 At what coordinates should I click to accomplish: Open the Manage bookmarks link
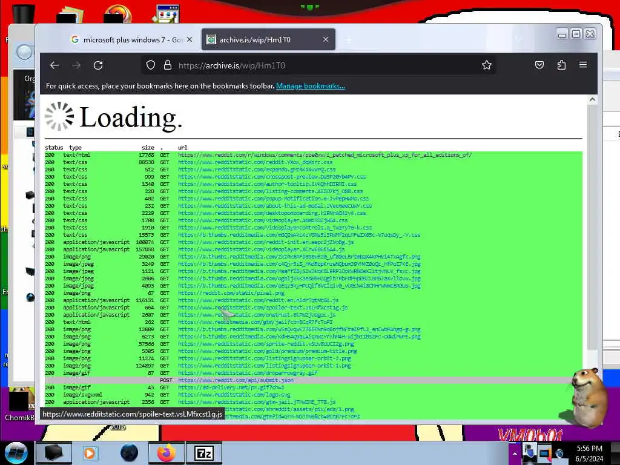[311, 86]
